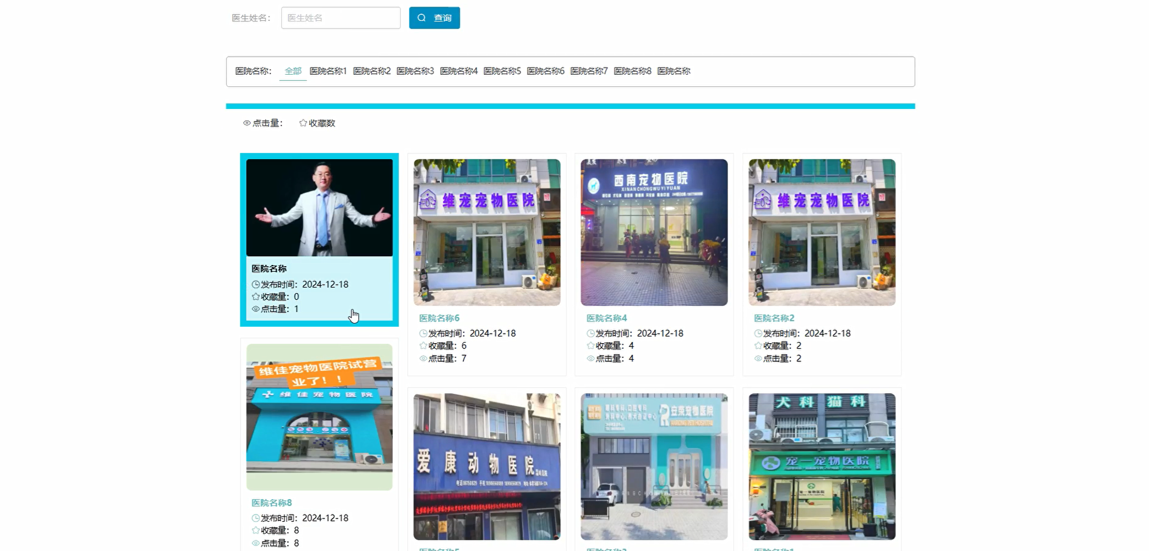Click the clock icon on the highlighted 医院名称 card
Viewport: 1149px width, 551px height.
tap(255, 284)
